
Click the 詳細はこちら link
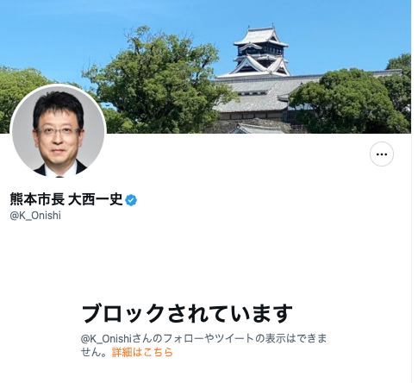[x=142, y=352]
